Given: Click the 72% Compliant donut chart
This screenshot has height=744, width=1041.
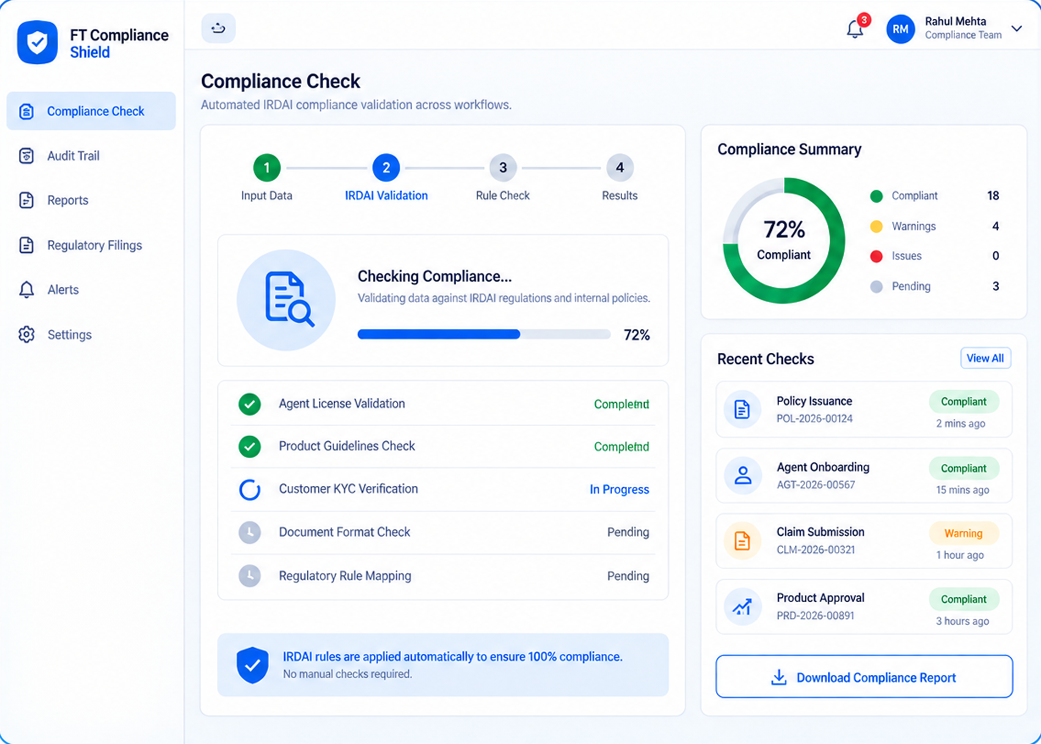Looking at the screenshot, I should (x=784, y=240).
